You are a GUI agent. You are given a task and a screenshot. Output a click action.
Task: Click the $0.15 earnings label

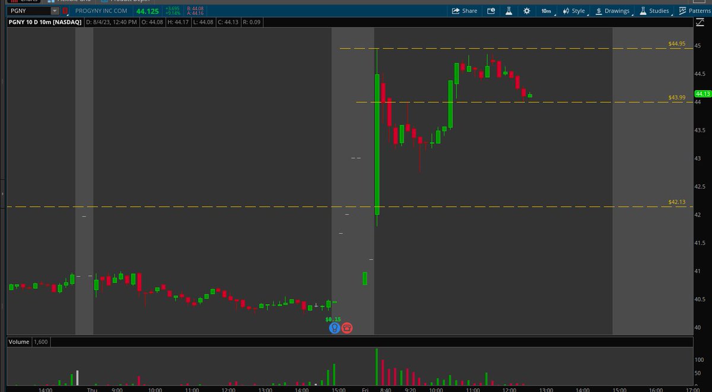(x=333, y=319)
